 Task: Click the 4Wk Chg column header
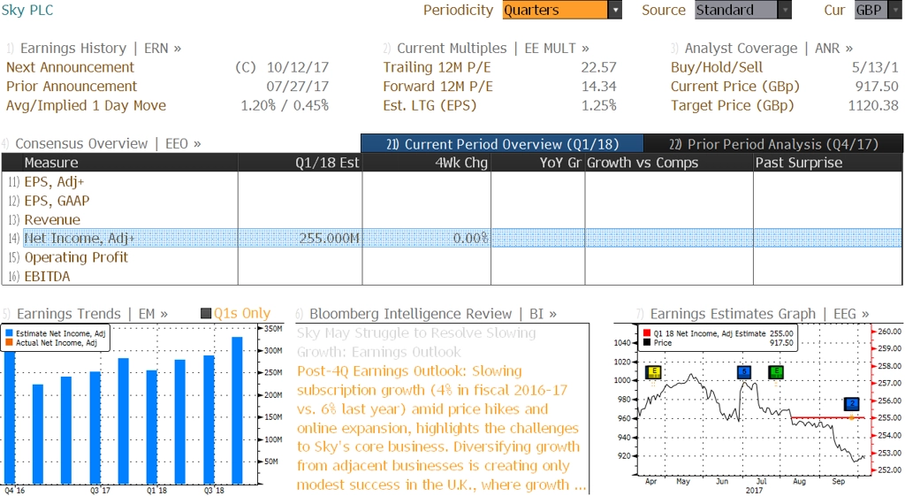point(427,163)
